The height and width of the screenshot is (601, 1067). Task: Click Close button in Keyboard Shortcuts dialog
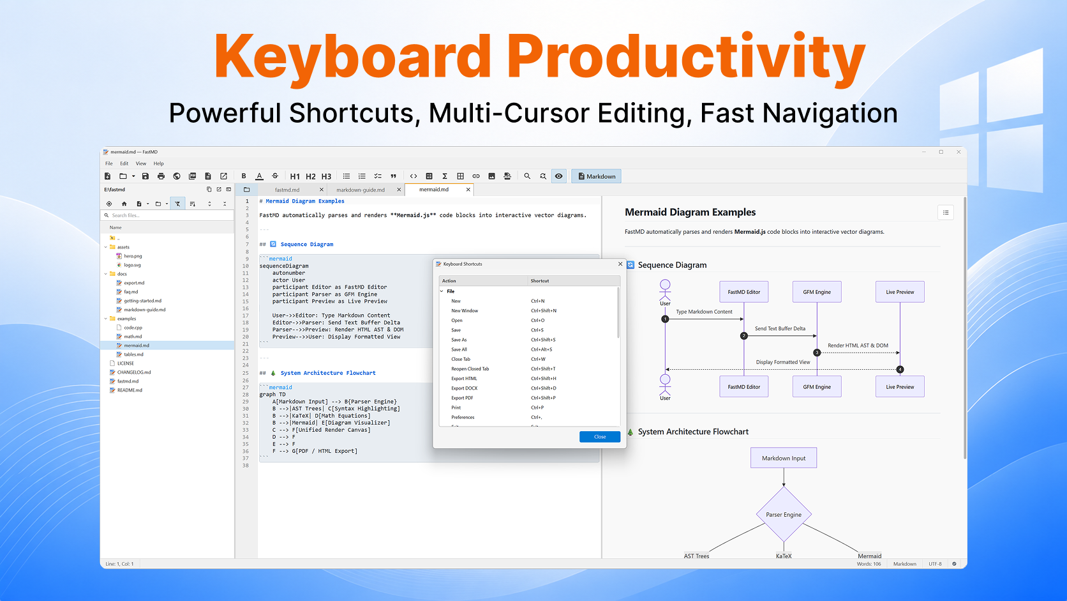point(600,437)
